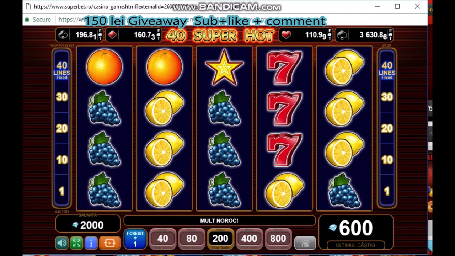Enable autoplay with orange loop icon
Screen dimensions: 455x256
click(110, 243)
